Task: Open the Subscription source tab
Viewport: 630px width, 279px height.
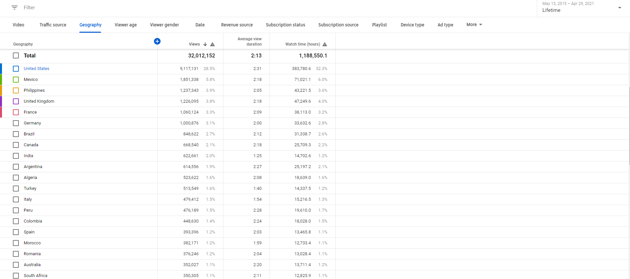Action: tap(338, 25)
